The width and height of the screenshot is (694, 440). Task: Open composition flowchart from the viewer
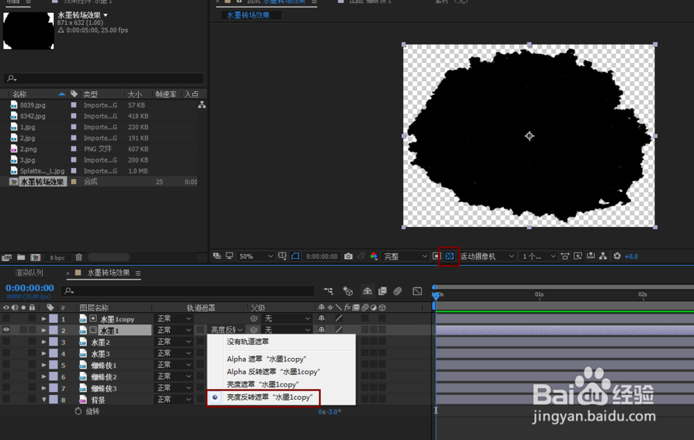[603, 256]
